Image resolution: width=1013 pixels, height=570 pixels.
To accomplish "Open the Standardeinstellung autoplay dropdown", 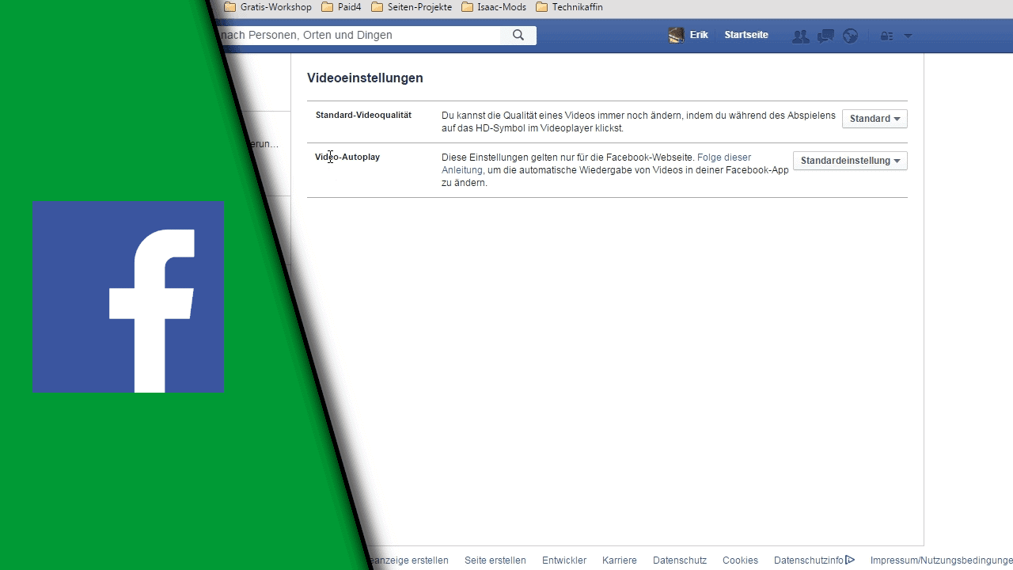I will 850,161.
